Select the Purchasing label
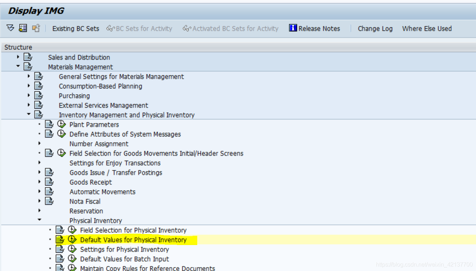 [x=74, y=96]
